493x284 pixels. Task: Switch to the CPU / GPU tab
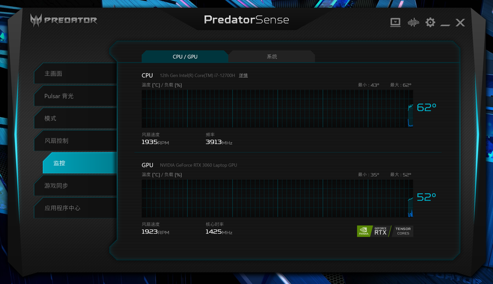pos(185,56)
